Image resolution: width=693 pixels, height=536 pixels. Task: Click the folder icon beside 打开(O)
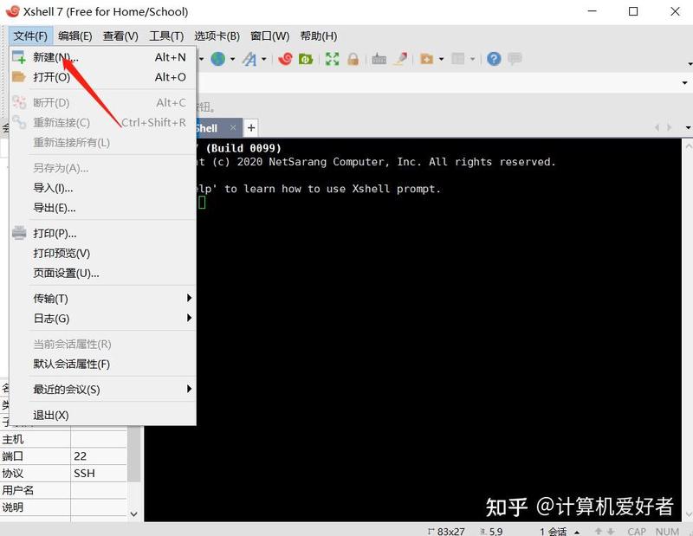[18, 77]
